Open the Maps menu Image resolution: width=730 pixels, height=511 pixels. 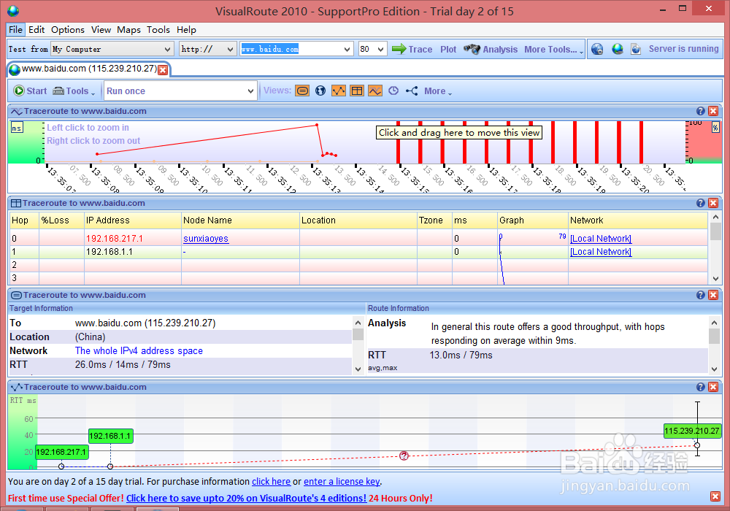point(128,29)
